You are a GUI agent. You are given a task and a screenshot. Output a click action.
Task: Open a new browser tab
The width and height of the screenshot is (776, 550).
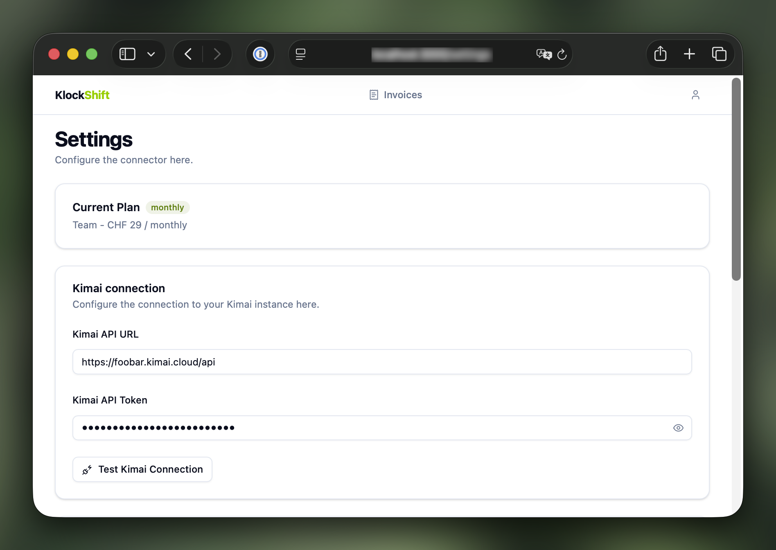point(689,54)
